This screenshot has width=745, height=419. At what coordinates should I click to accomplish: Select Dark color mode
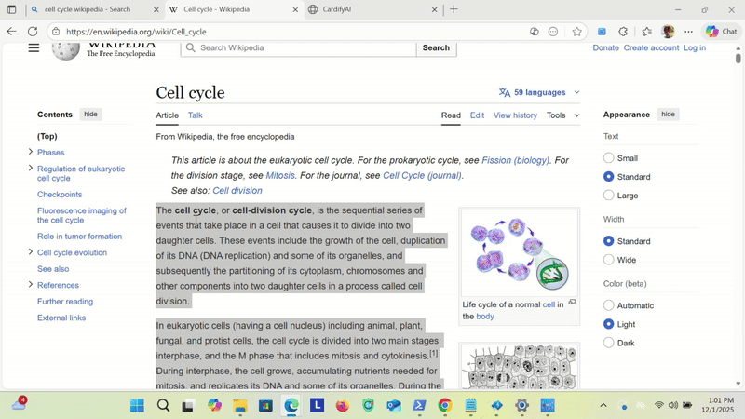(609, 343)
